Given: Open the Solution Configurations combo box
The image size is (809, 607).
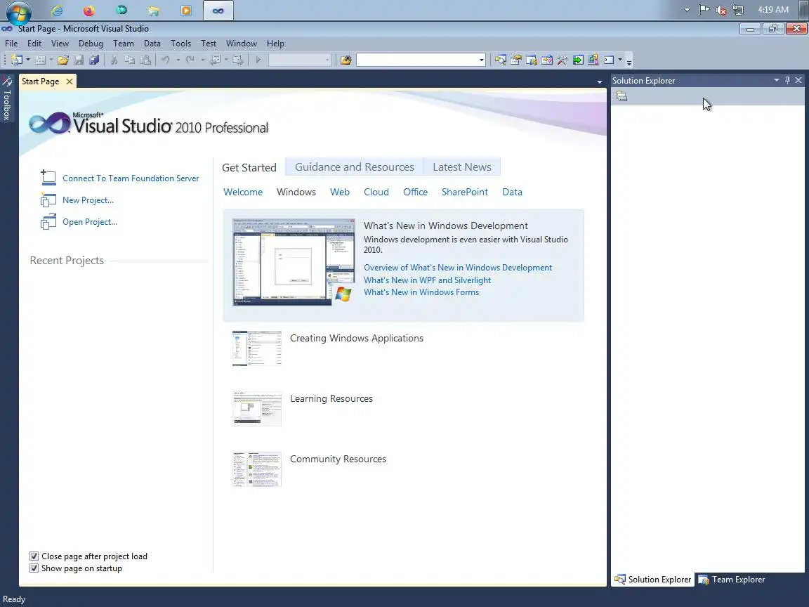Looking at the screenshot, I should point(299,60).
